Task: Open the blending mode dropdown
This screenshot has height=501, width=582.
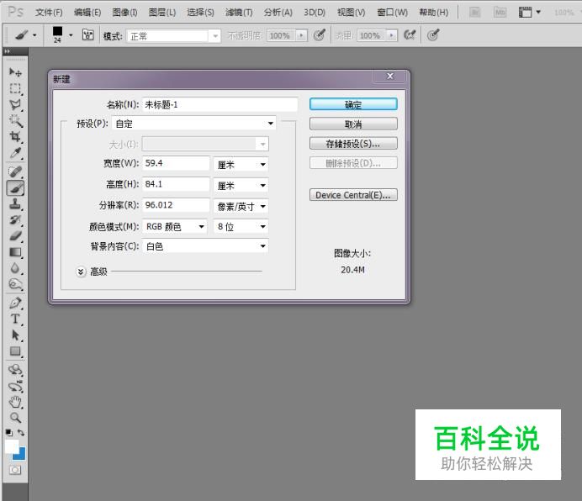Action: 174,36
